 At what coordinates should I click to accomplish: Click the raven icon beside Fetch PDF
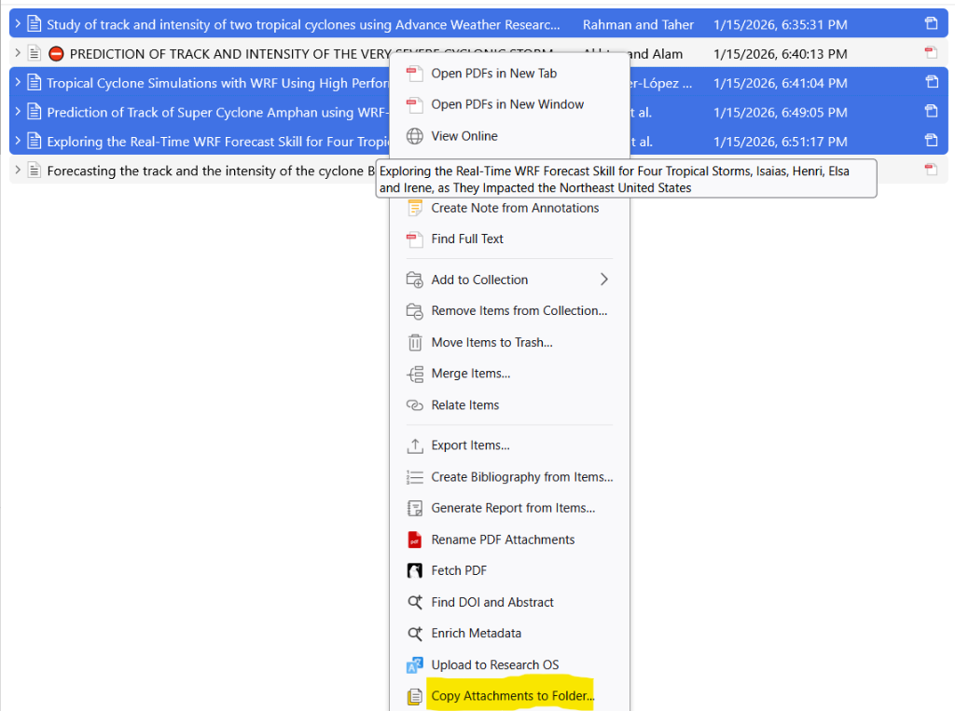(415, 571)
